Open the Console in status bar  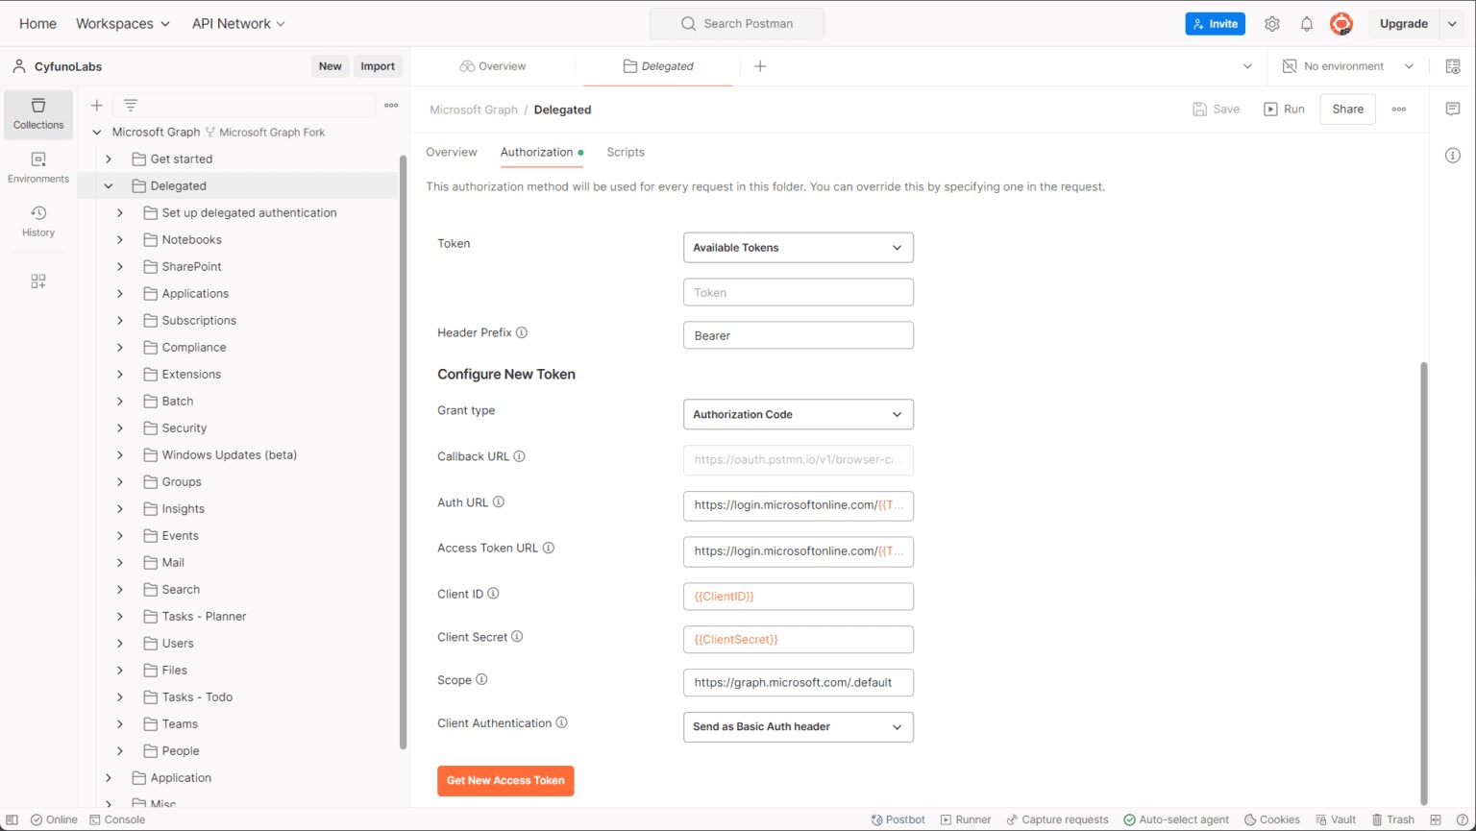(117, 819)
